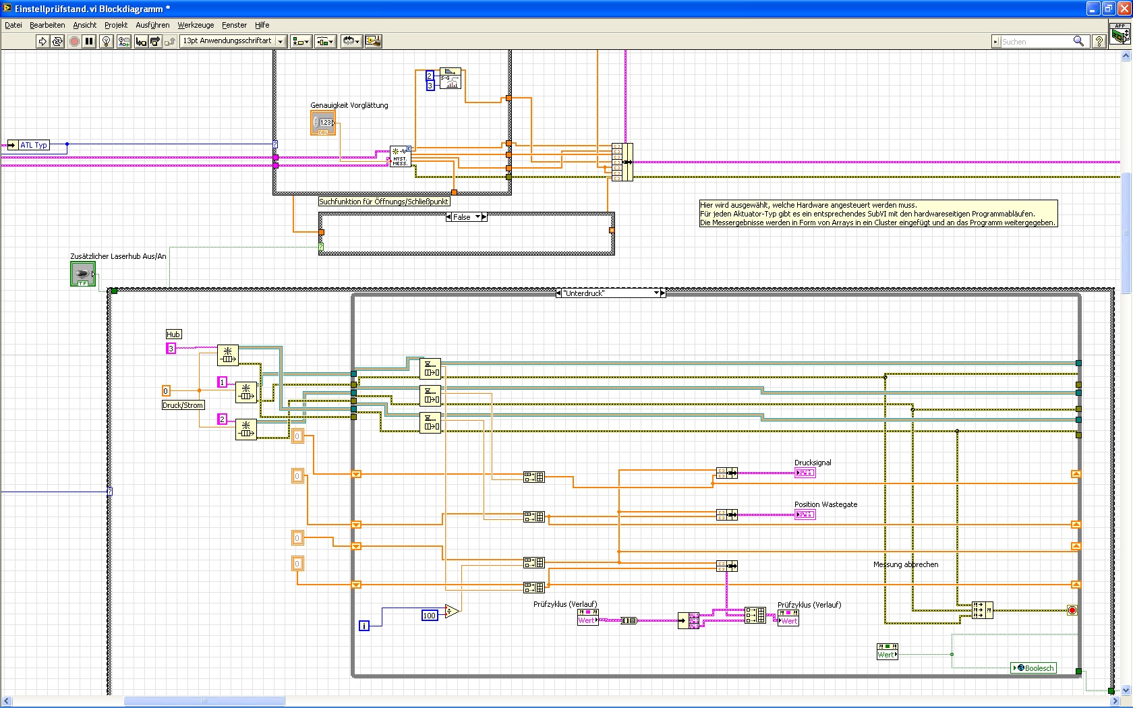
Task: Click the Run Continuously button
Action: [57, 42]
